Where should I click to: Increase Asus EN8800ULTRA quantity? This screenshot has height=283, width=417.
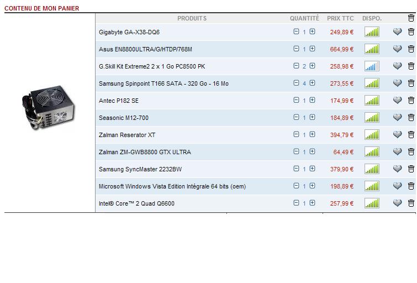pyautogui.click(x=312, y=49)
